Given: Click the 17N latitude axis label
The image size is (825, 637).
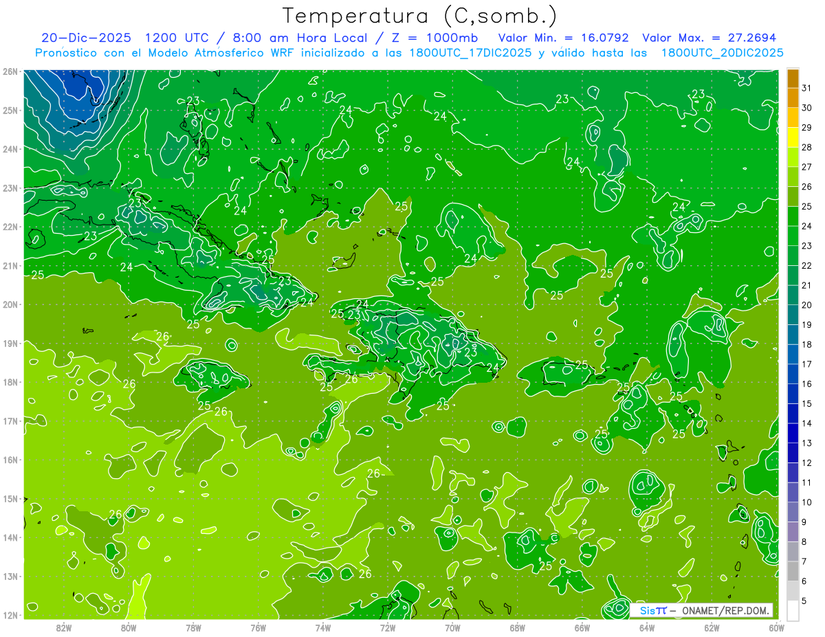Looking at the screenshot, I should pyautogui.click(x=10, y=421).
